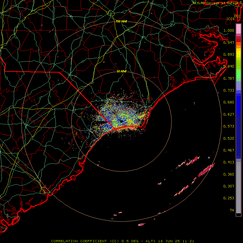
Task: Click the 100 NMI range ring label
Action: 121,21
